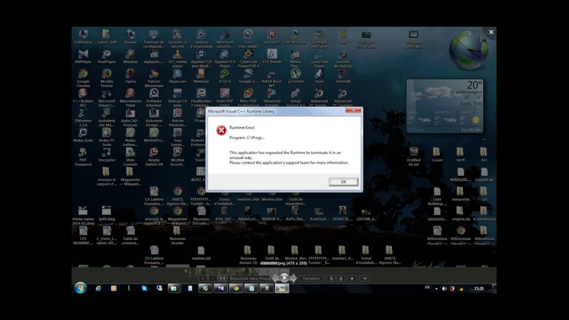The height and width of the screenshot is (320, 569).
Task: Go to the next photo arrow
Action: (x=294, y=278)
